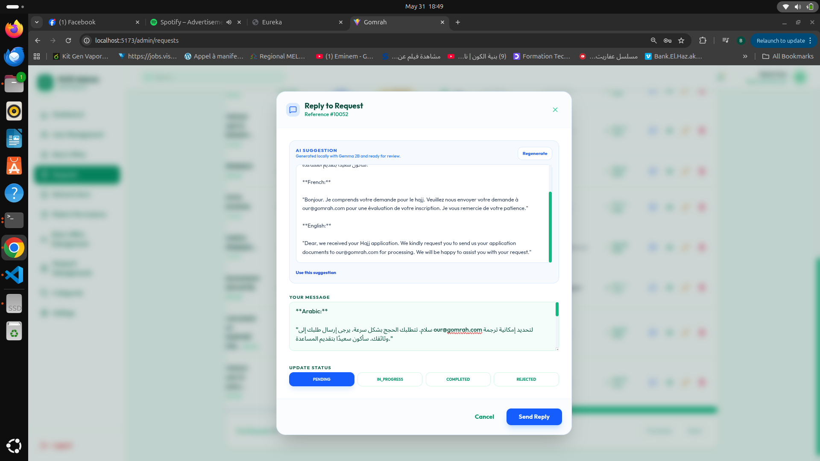Bookmark this page with star icon
820x461 pixels.
pyautogui.click(x=681, y=41)
